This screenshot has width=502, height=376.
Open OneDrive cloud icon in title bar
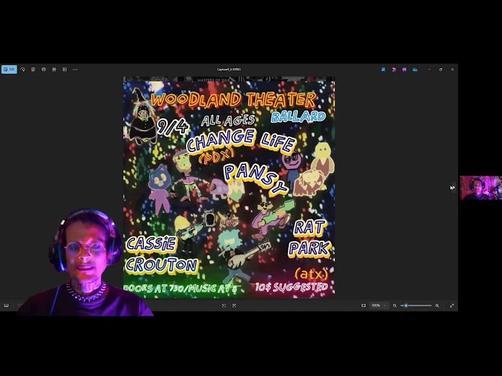tap(415, 70)
